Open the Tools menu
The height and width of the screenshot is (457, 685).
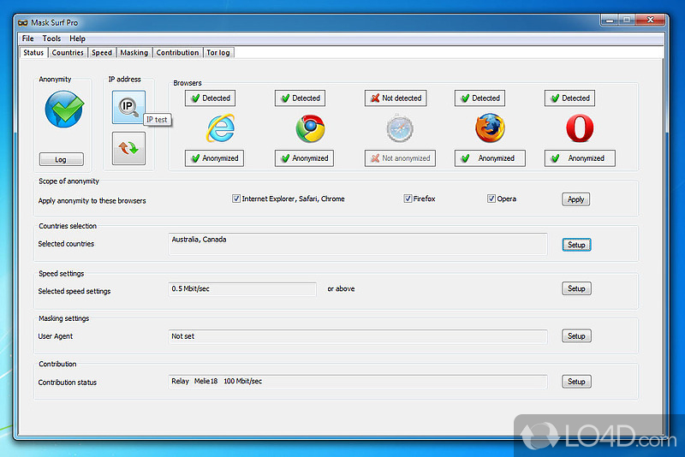coord(51,39)
